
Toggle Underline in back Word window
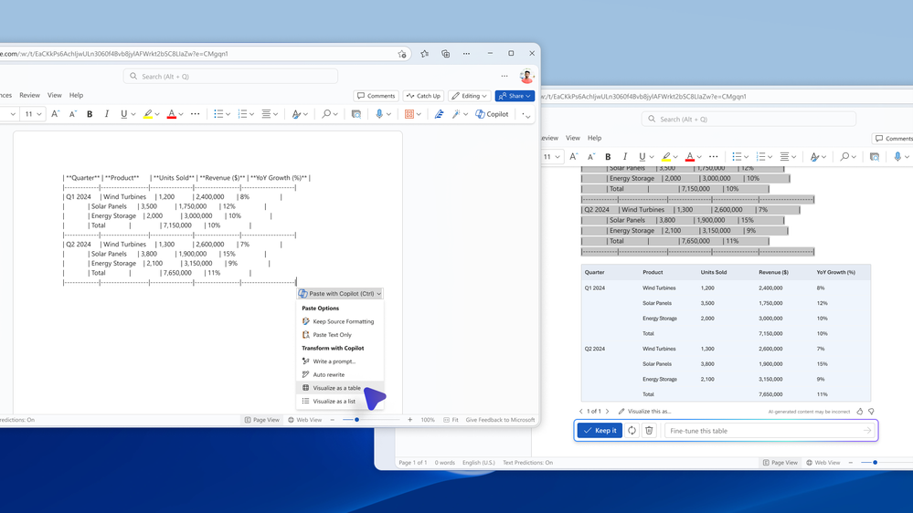pos(642,156)
